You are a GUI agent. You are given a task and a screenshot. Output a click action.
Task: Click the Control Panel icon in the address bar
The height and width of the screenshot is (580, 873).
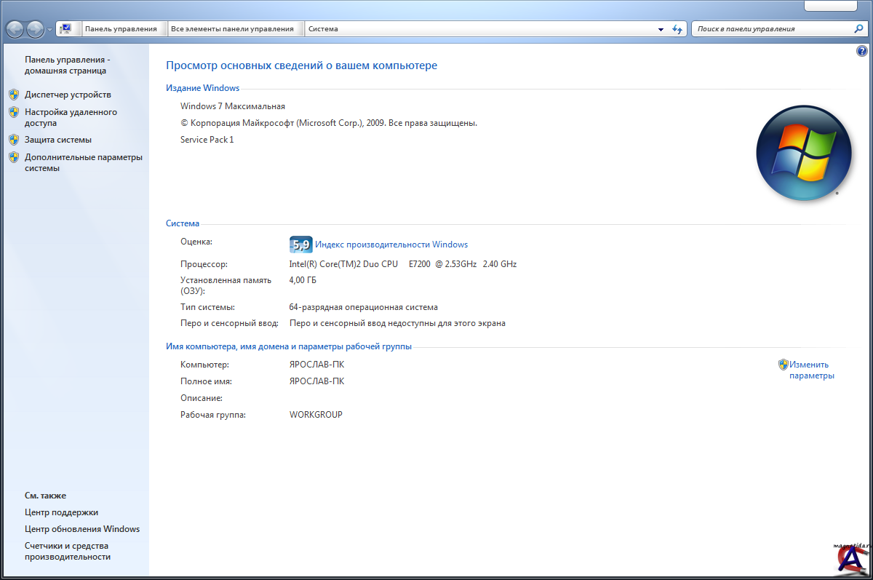pyautogui.click(x=65, y=29)
